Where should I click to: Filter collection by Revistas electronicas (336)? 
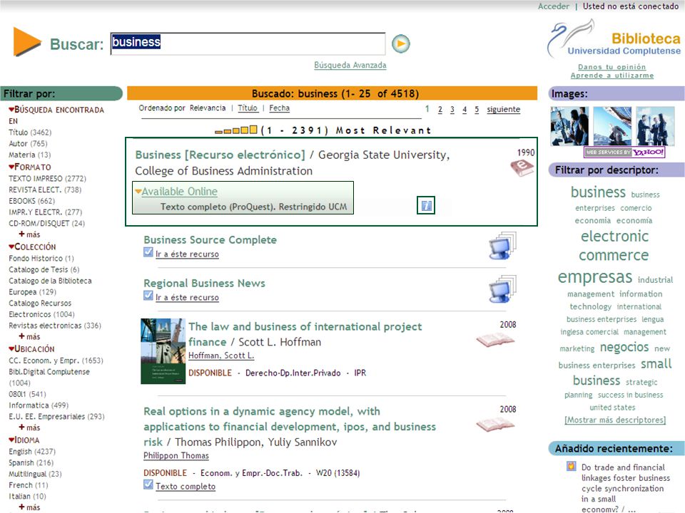(55, 326)
